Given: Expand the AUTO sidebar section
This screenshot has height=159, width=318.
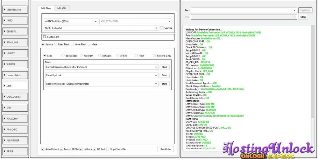Looking at the screenshot, I should [x=15, y=21].
